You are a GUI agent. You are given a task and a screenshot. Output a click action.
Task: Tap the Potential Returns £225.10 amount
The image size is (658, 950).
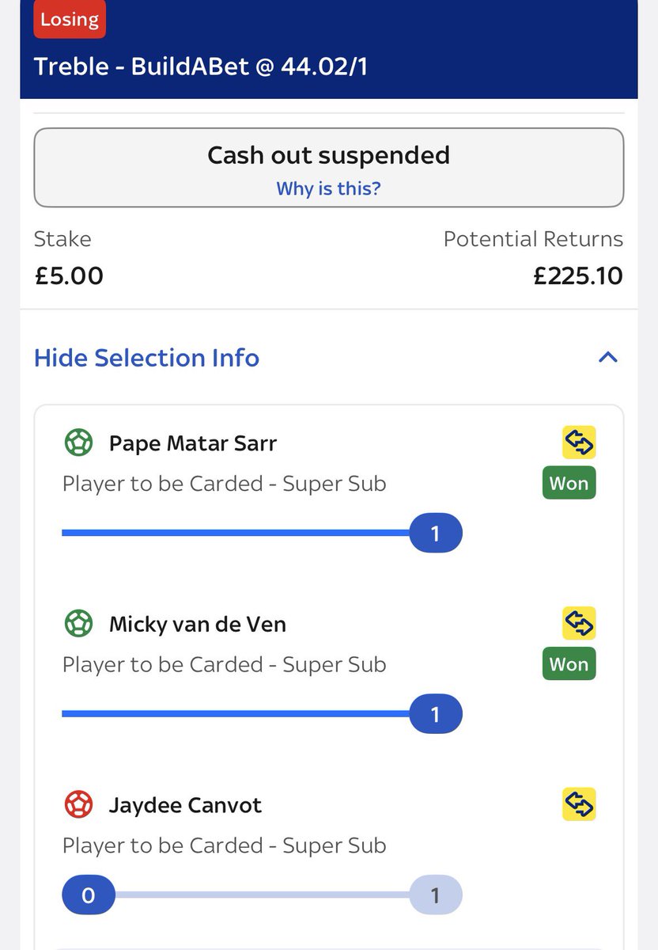[x=577, y=275]
